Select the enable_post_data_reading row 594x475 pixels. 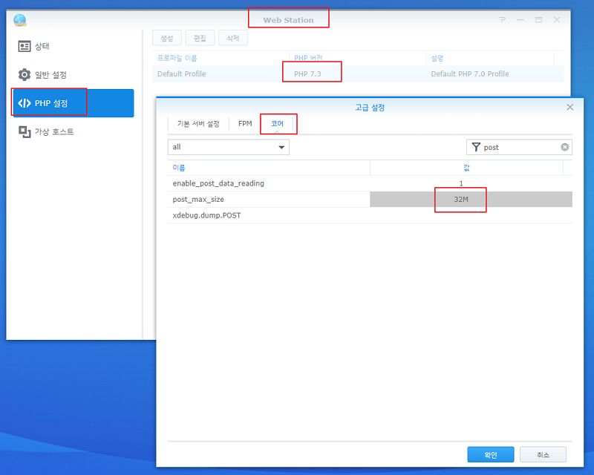point(370,183)
